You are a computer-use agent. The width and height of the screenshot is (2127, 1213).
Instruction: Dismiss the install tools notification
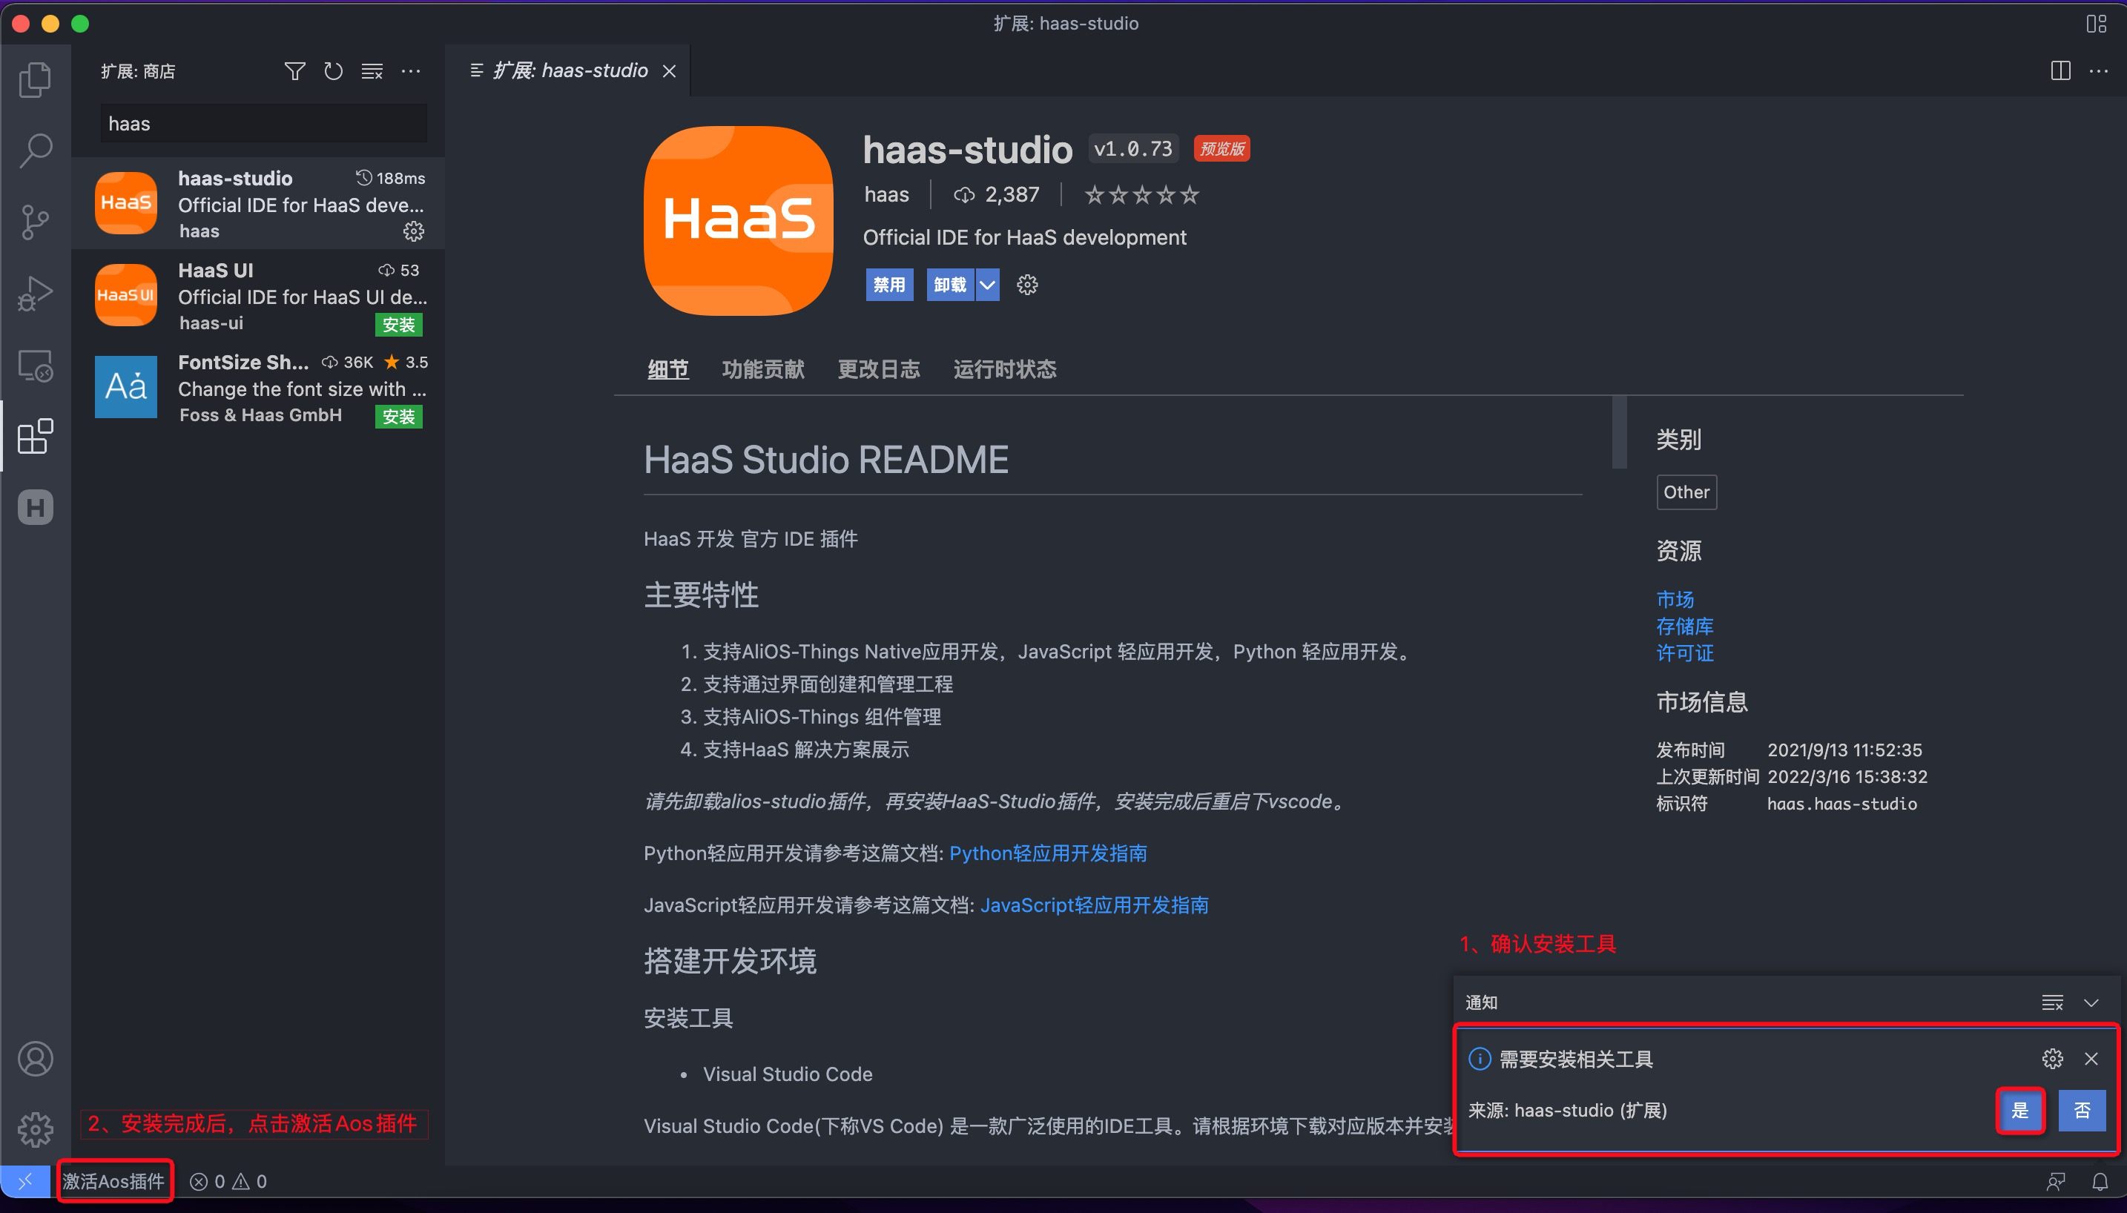tap(2091, 1059)
